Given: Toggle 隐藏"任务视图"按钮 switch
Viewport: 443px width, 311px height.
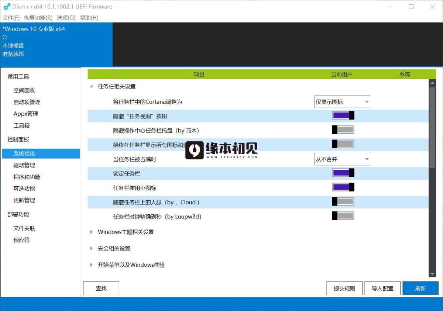Looking at the screenshot, I should 343,115.
